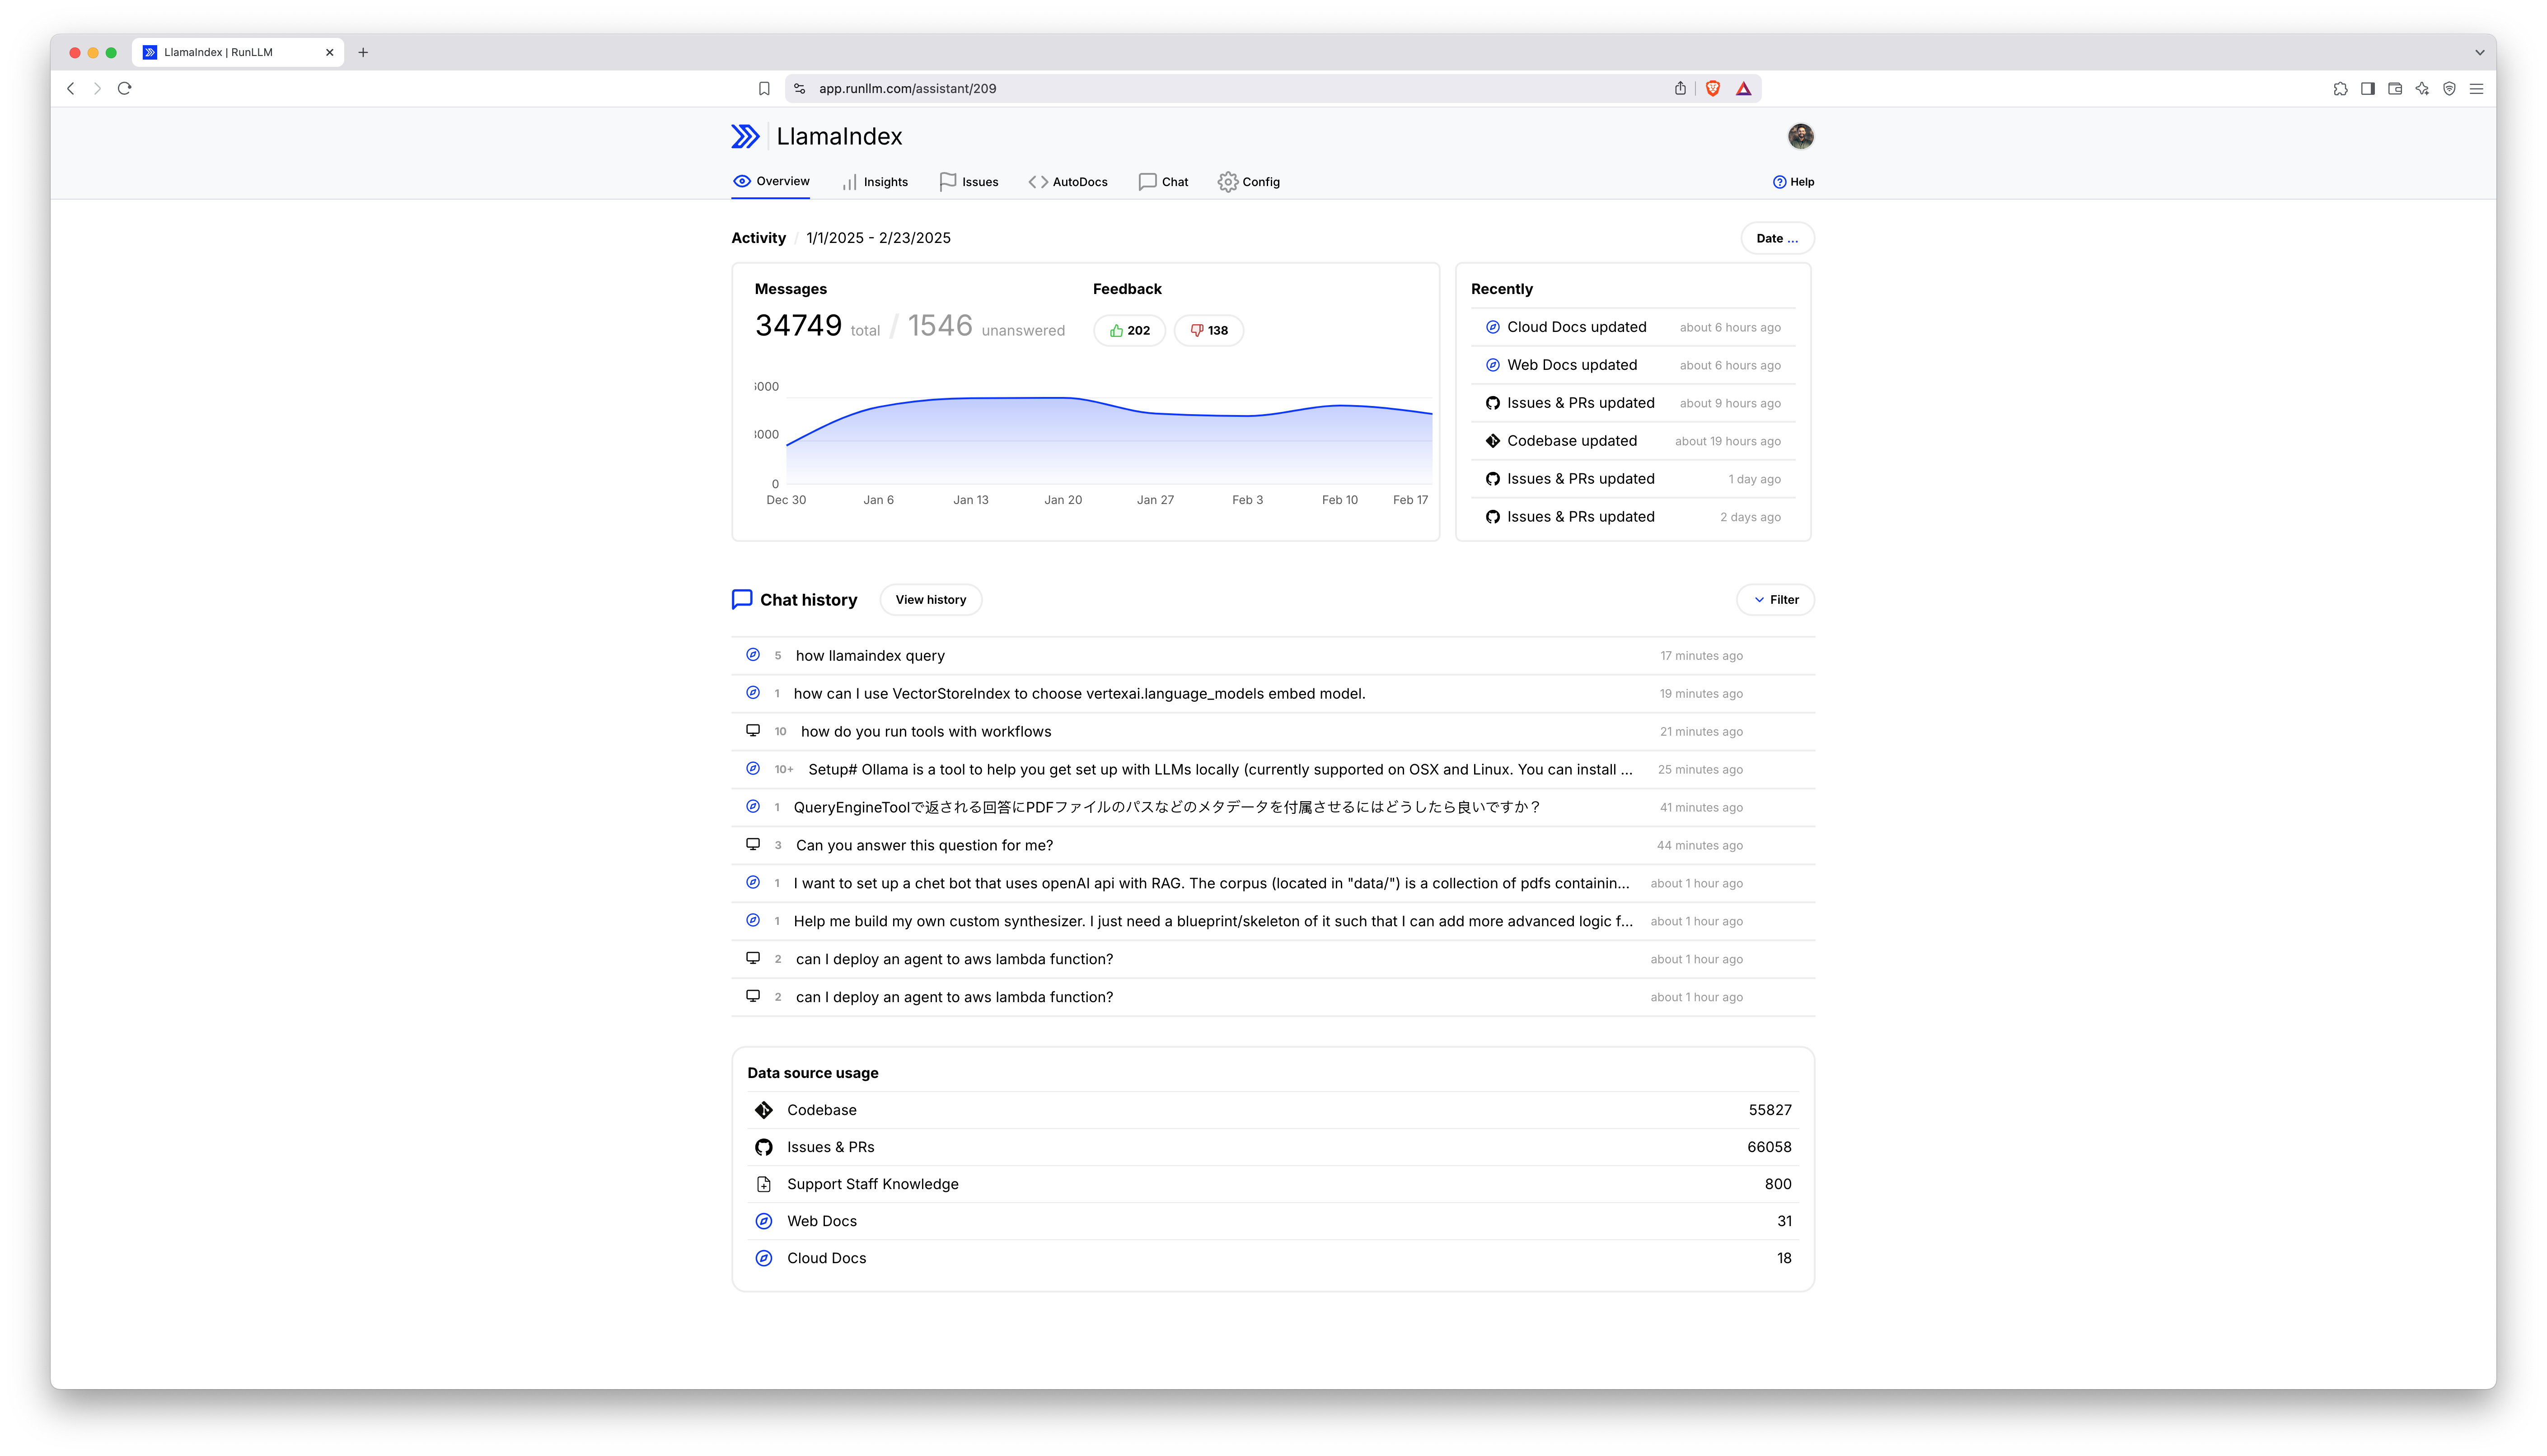
Task: Click the View history button
Action: click(930, 599)
